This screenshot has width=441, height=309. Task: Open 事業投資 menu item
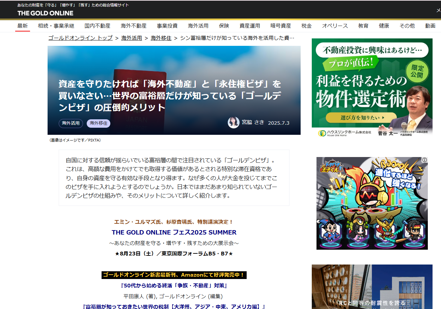(167, 26)
